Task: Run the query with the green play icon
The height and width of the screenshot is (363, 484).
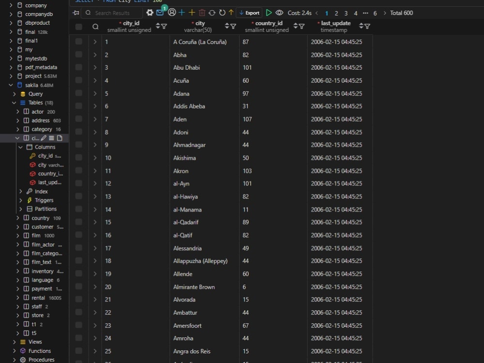Action: pyautogui.click(x=269, y=13)
